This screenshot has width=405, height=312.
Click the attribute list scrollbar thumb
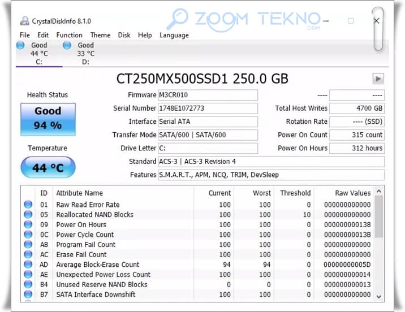(x=379, y=216)
